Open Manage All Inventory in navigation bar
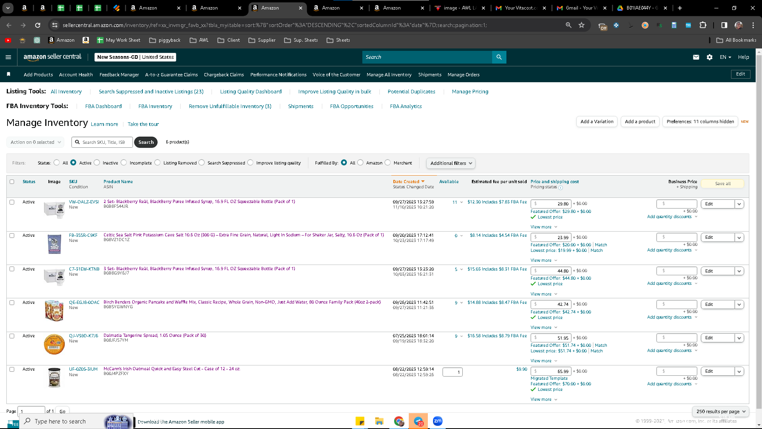The image size is (762, 429). [x=389, y=75]
